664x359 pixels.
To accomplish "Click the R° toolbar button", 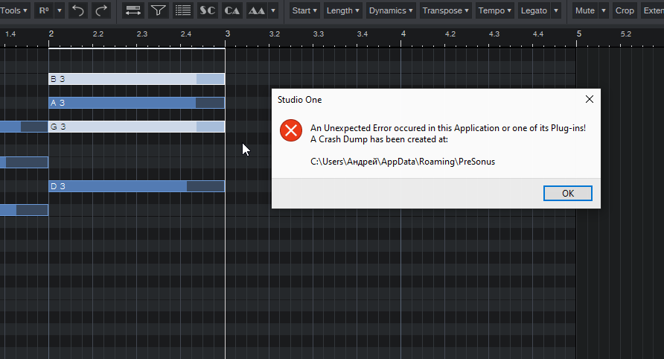I will 44,10.
